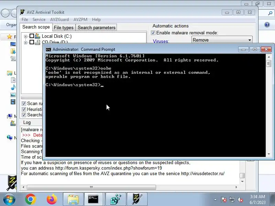Click the Explorer search magnifier icon
This screenshot has height=206, width=275.
(270, 13)
